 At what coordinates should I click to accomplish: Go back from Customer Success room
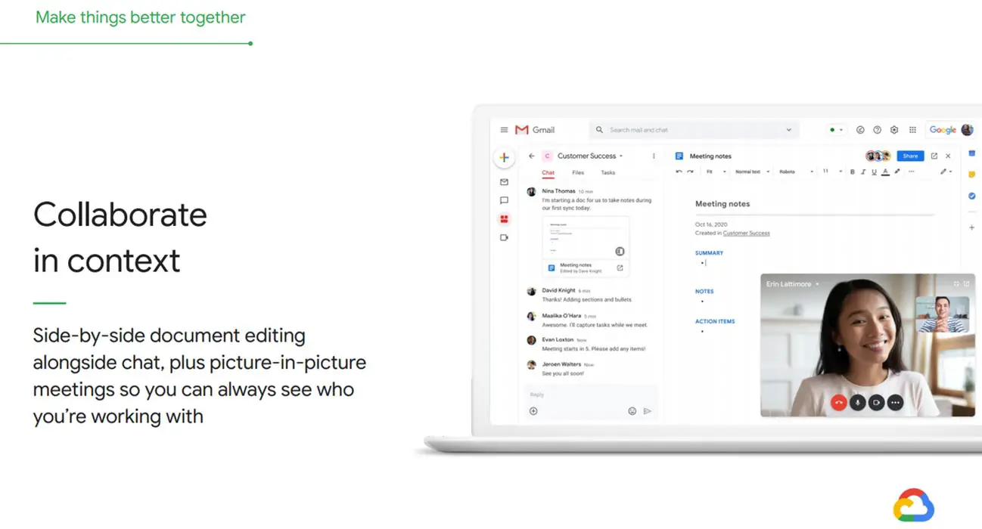[531, 156]
